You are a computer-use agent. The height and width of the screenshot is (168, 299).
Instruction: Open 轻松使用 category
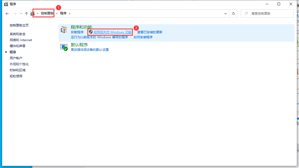click(x=16, y=76)
